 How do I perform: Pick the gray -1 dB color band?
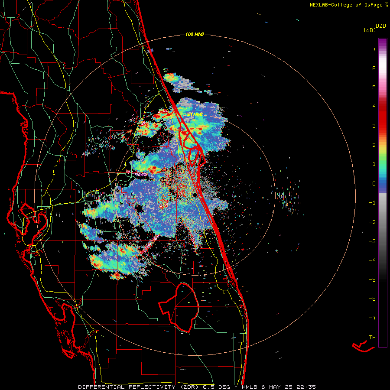click(383, 203)
